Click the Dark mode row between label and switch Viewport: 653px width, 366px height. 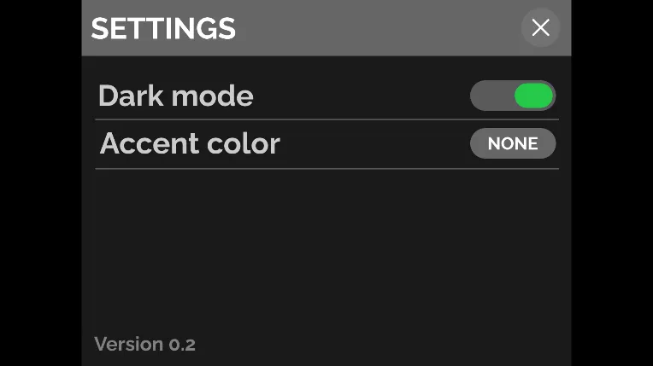pos(359,96)
